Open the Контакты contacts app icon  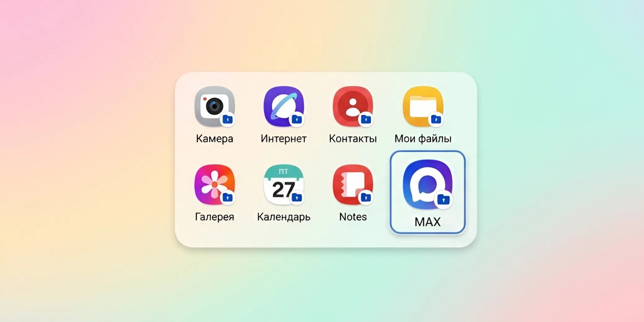pos(353,106)
